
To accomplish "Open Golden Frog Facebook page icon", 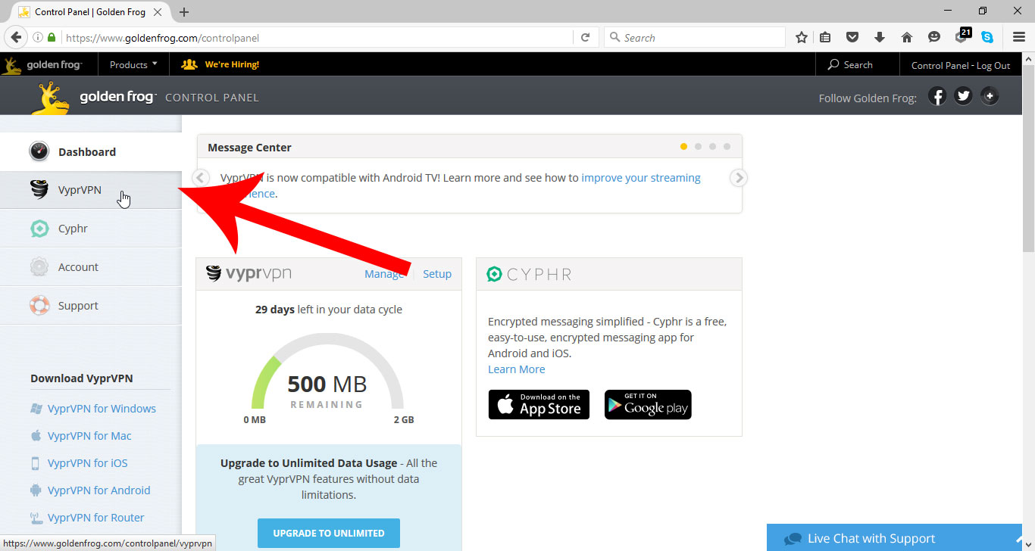I will (x=937, y=96).
